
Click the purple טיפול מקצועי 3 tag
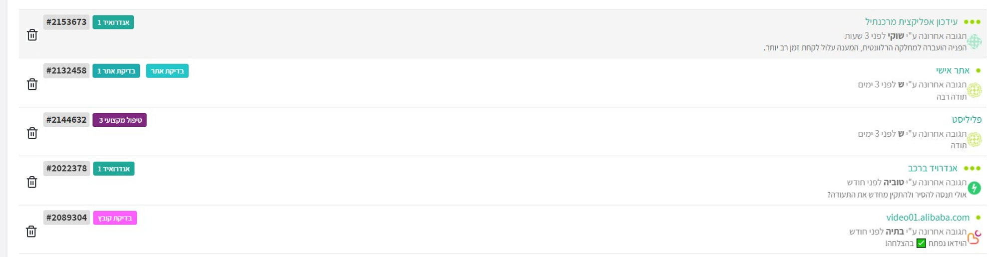point(120,120)
